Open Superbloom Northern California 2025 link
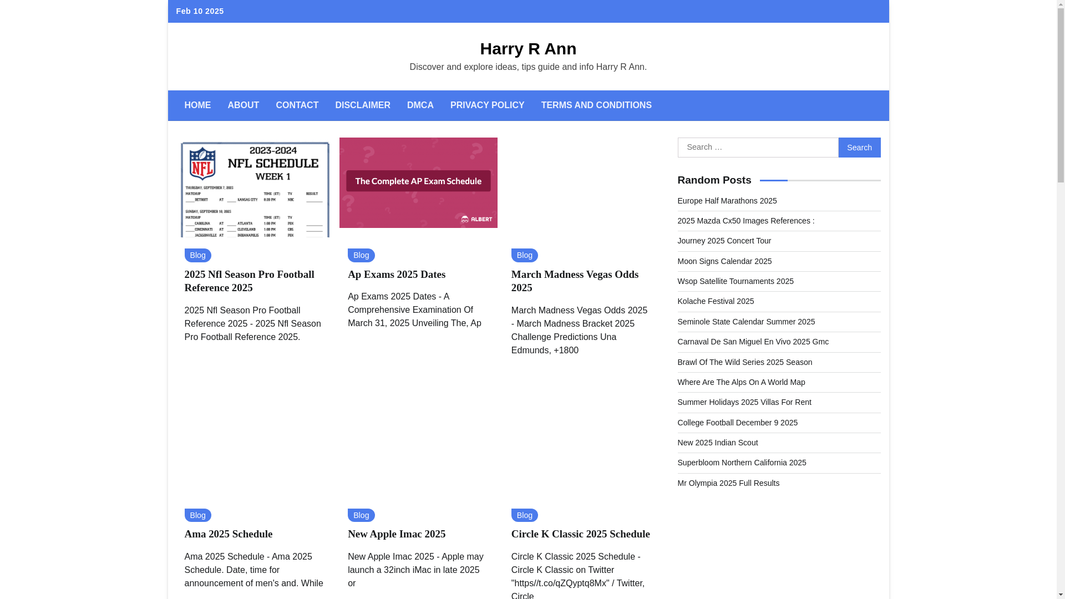 (742, 463)
